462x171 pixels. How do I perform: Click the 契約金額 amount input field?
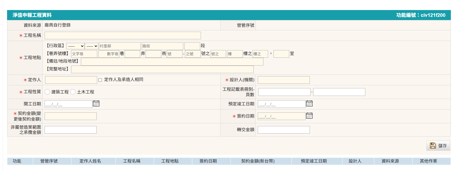pyautogui.click(x=70, y=116)
